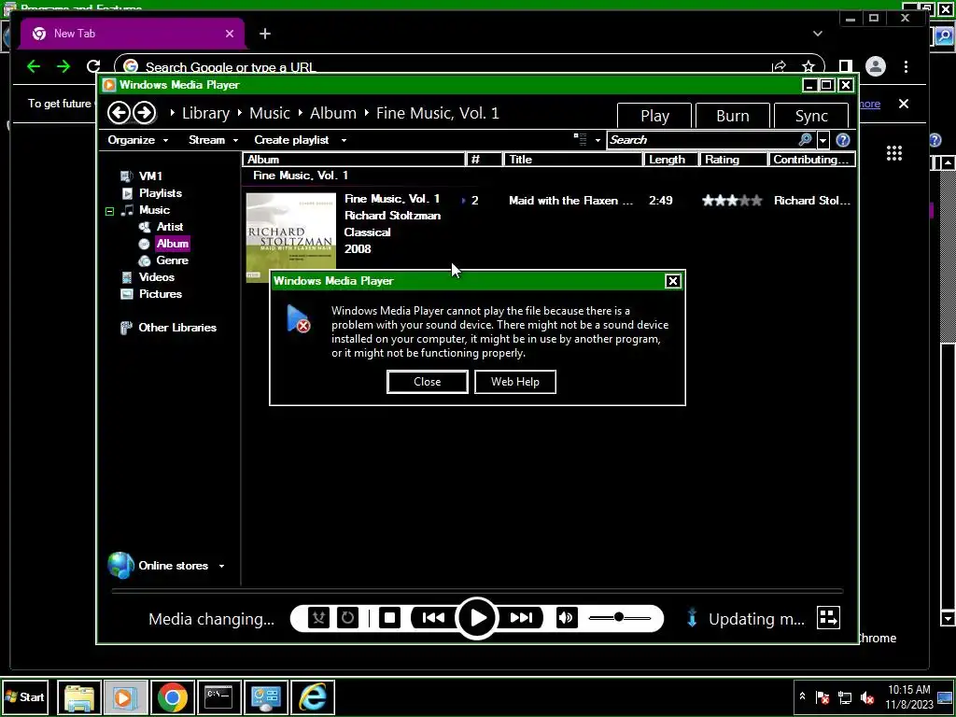The image size is (956, 717).
Task: Mute the player volume
Action: (567, 618)
